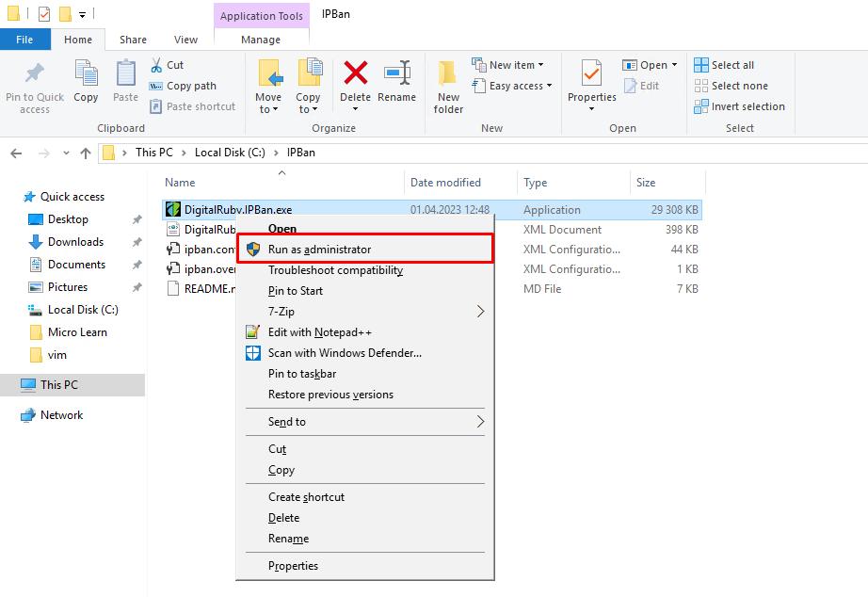Click the Quick access star icon
This screenshot has width=868, height=597.
29,197
